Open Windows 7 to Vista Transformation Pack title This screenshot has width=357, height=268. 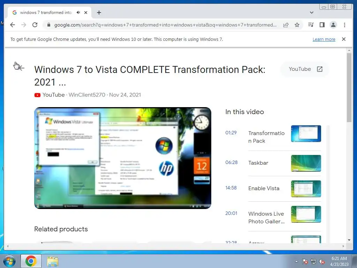[150, 76]
